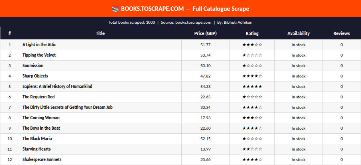
Task: Click row number 1 cell
Action: coord(10,45)
